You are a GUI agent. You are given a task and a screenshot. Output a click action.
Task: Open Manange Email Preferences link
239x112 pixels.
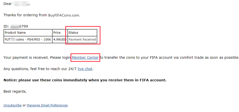(x=47, y=105)
